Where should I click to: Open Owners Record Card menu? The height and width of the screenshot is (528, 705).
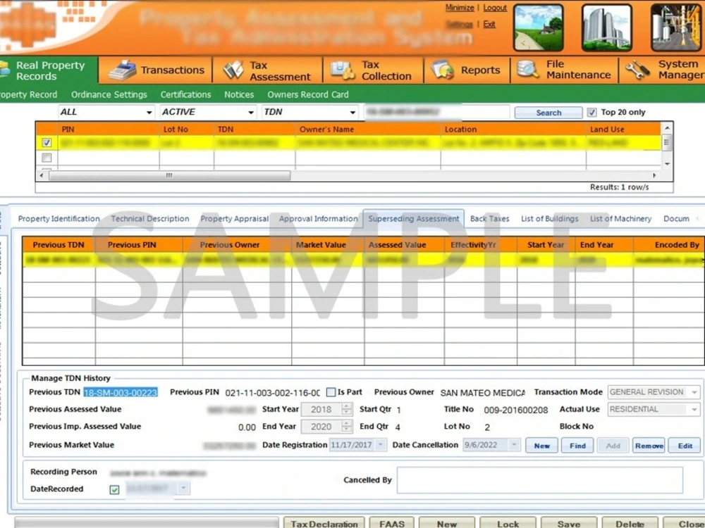tap(308, 95)
